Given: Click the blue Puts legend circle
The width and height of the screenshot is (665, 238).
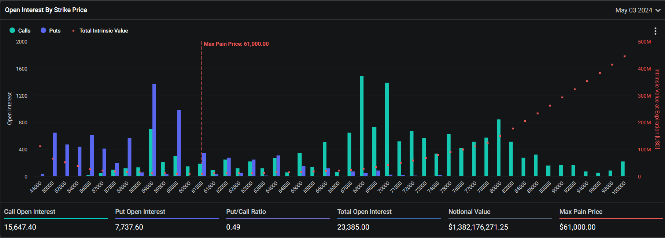Looking at the screenshot, I should (x=43, y=31).
